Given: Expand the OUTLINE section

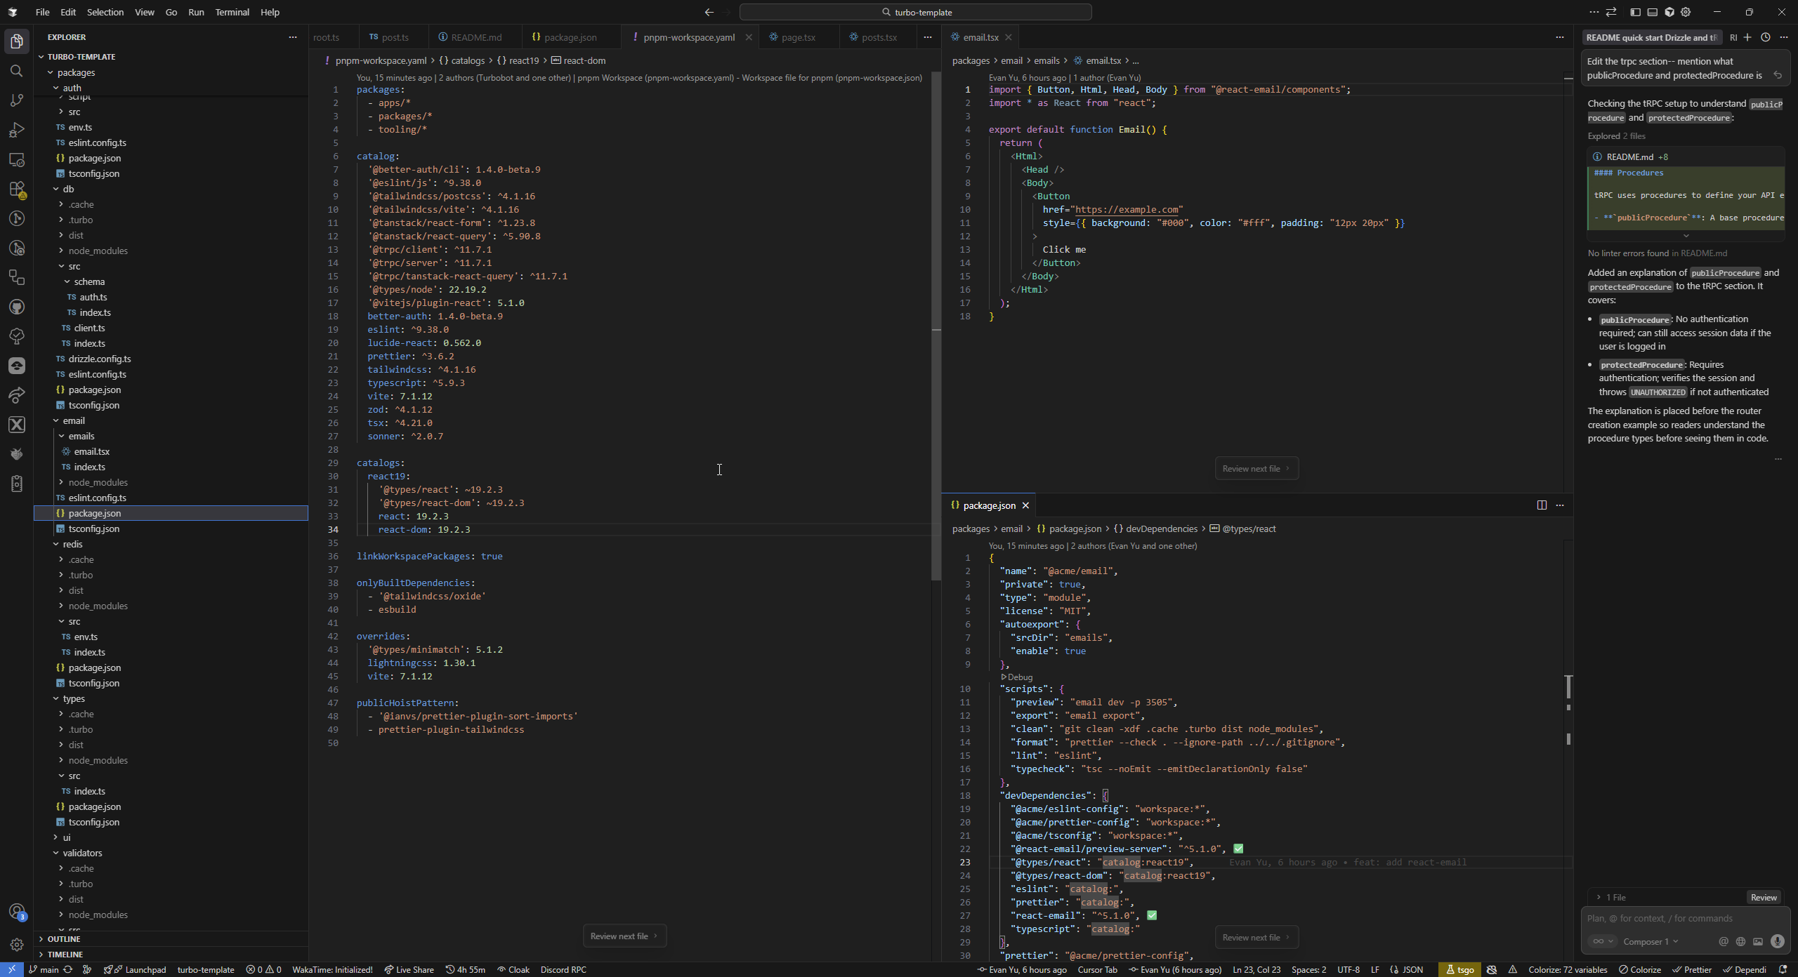Looking at the screenshot, I should [64, 939].
